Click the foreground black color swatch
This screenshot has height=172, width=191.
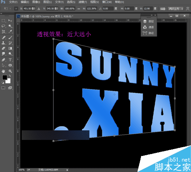pos(5,77)
